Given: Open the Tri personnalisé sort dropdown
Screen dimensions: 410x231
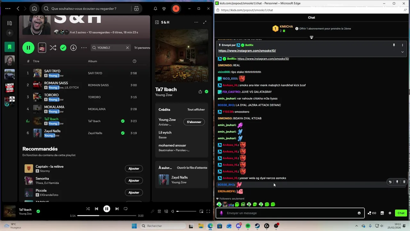Looking at the screenshot, I should pos(142,48).
